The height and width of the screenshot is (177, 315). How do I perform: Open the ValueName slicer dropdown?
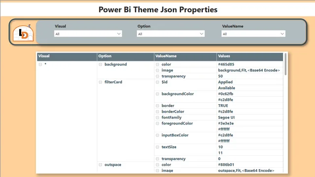(253, 34)
